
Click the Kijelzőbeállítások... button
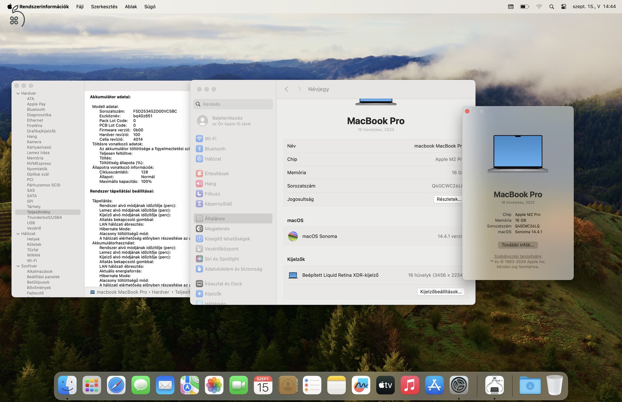click(441, 292)
